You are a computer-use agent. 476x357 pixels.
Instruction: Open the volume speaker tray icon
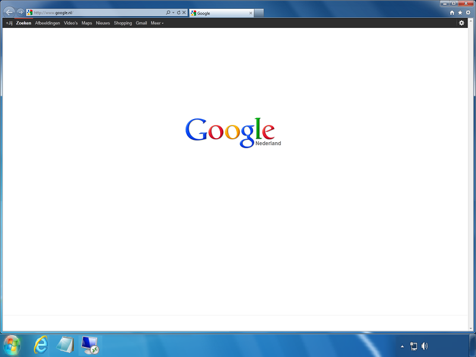point(424,346)
